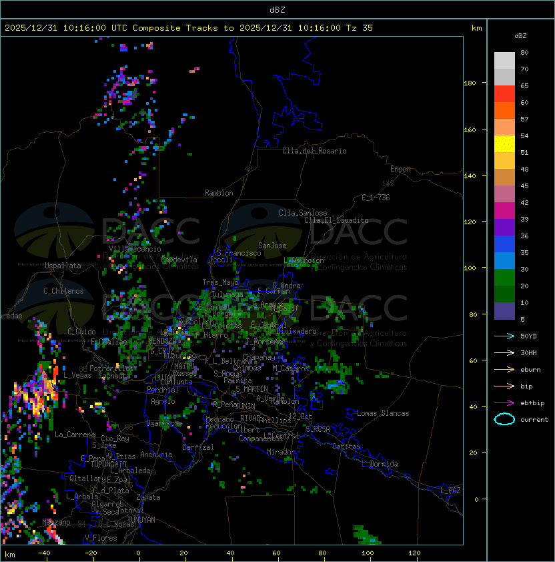Click the 'Villavicencio' place label

coord(135,249)
